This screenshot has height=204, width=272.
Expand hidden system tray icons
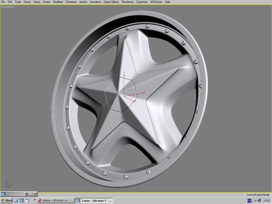pyautogui.click(x=255, y=201)
